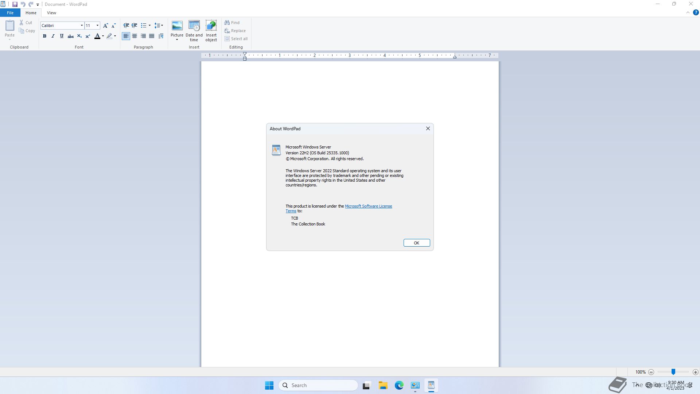Minimize the ribbon with chevron
The height and width of the screenshot is (394, 700).
688,13
